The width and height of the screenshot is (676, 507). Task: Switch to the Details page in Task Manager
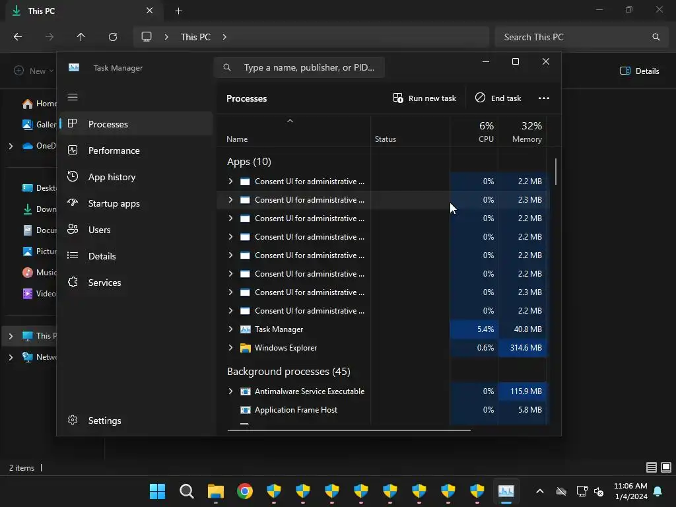click(x=136, y=256)
